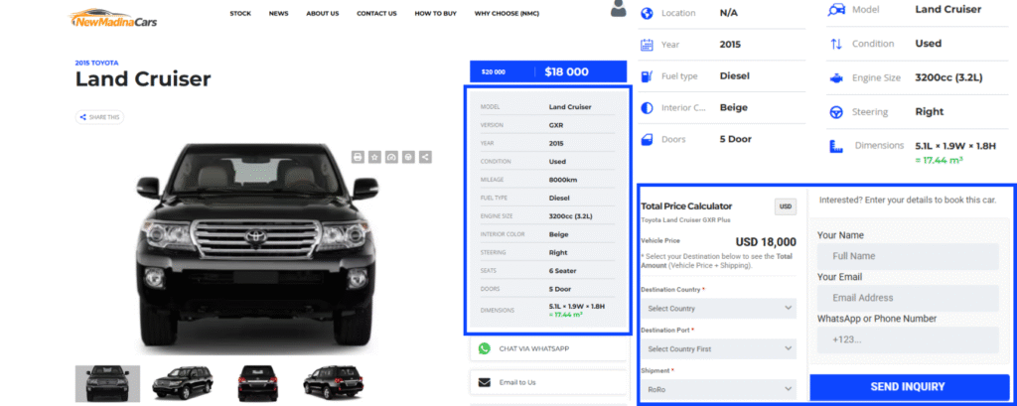Viewport: 1017px width, 406px height.
Task: Click the SEND INQUIRY button
Action: (x=910, y=387)
